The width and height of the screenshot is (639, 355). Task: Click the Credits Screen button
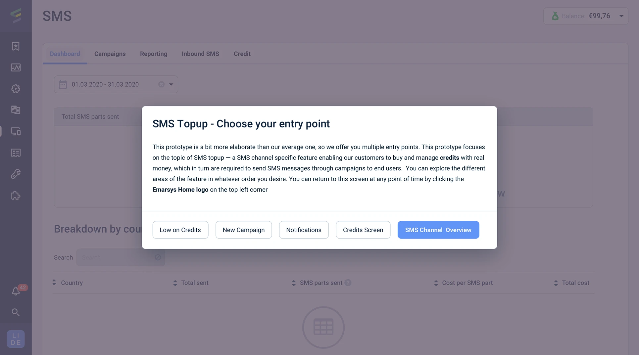(x=363, y=230)
